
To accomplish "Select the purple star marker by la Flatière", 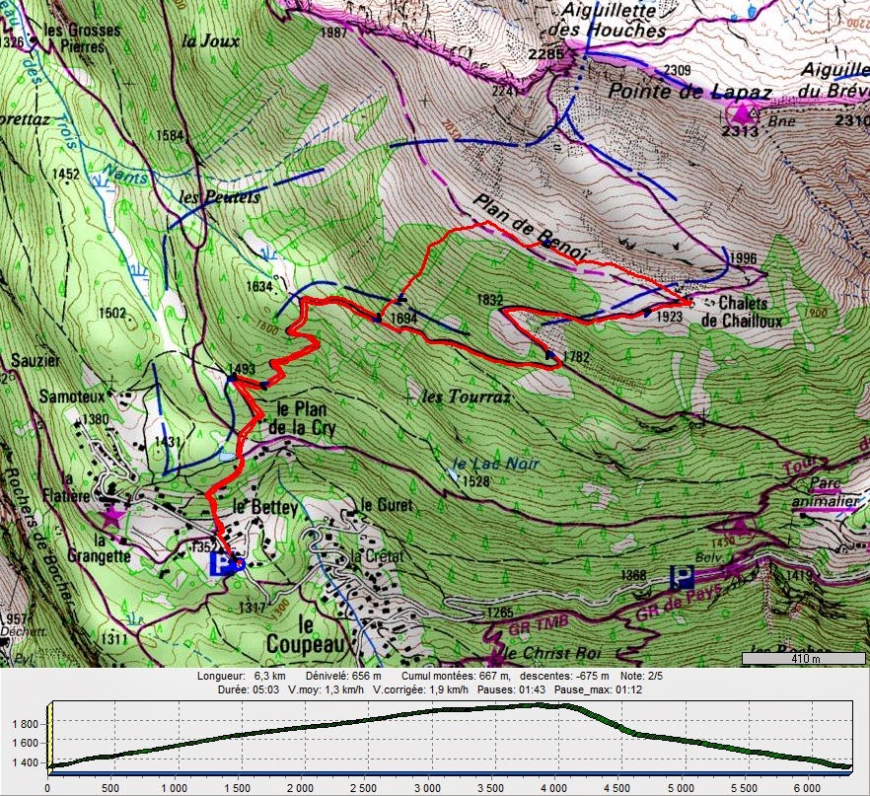I will click(110, 516).
